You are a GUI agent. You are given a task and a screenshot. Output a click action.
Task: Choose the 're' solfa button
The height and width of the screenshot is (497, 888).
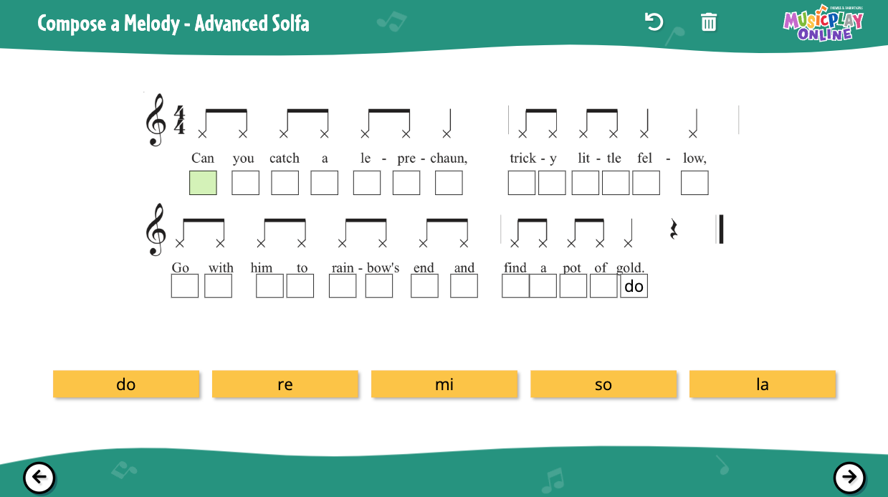tap(285, 384)
